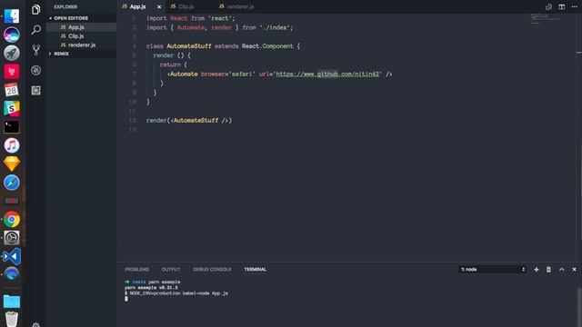Open Sketch diamond icon in dock
Image resolution: width=582 pixels, height=327 pixels.
tap(12, 163)
